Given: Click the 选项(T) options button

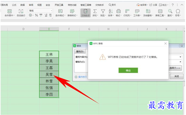Looking at the screenshot, I should pyautogui.click(x=175, y=68).
